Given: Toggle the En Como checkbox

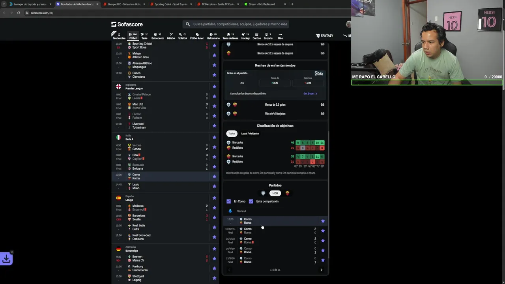Looking at the screenshot, I should 228,201.
